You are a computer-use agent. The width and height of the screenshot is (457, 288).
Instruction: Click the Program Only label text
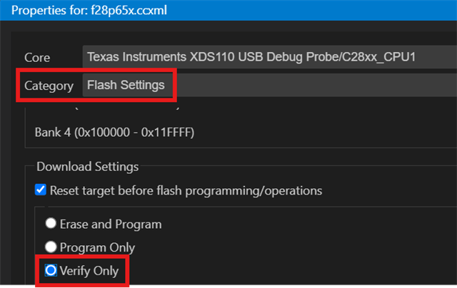(x=98, y=247)
